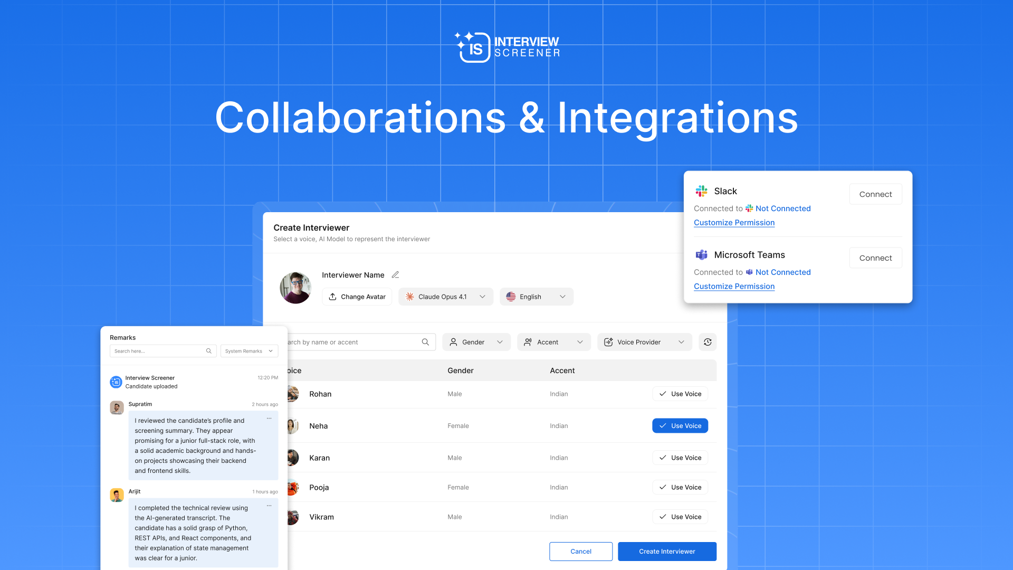Click the Microsoft Teams logo icon
The image size is (1013, 570).
tap(701, 255)
